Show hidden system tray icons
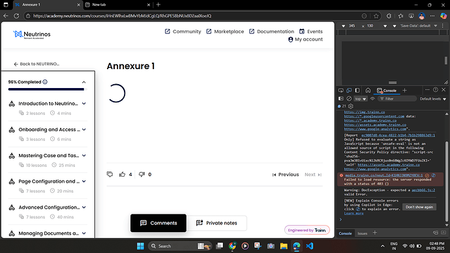The height and width of the screenshot is (253, 450). click(383, 246)
